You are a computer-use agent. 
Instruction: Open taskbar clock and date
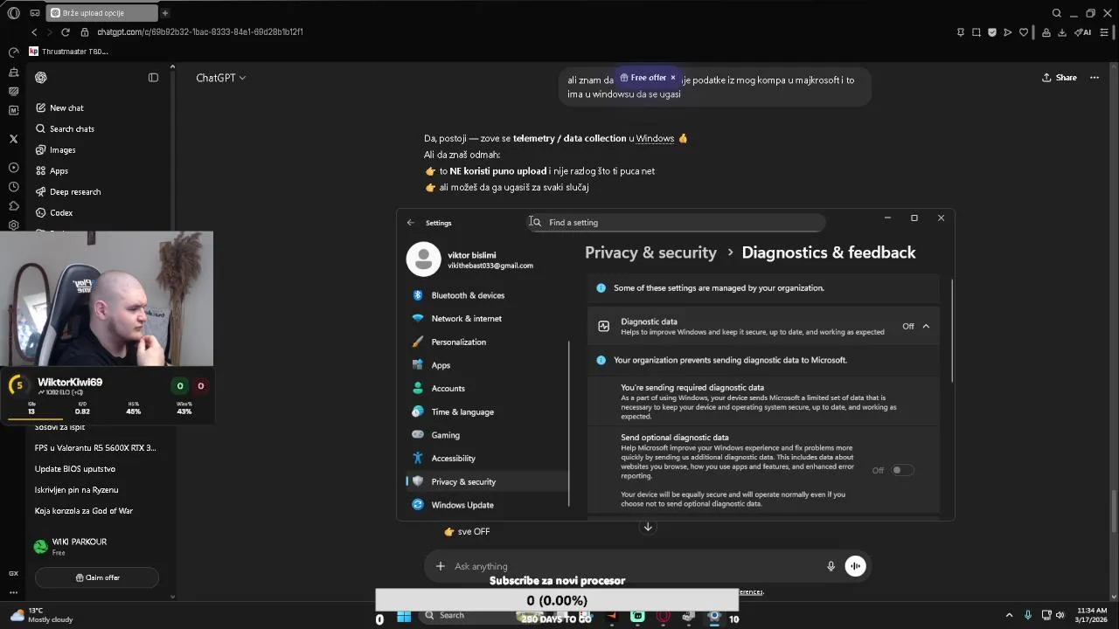1091,615
